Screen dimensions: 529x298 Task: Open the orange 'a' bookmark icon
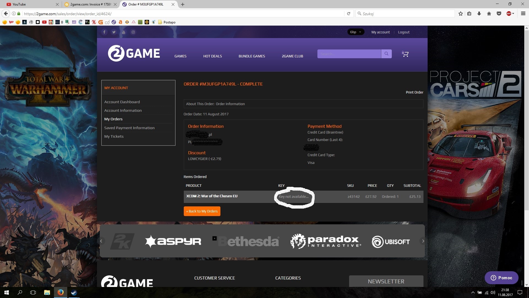120,22
